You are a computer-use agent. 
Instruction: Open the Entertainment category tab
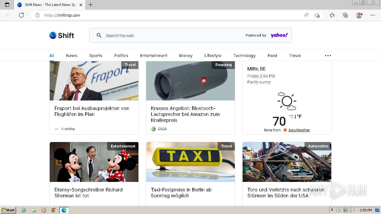coord(154,56)
